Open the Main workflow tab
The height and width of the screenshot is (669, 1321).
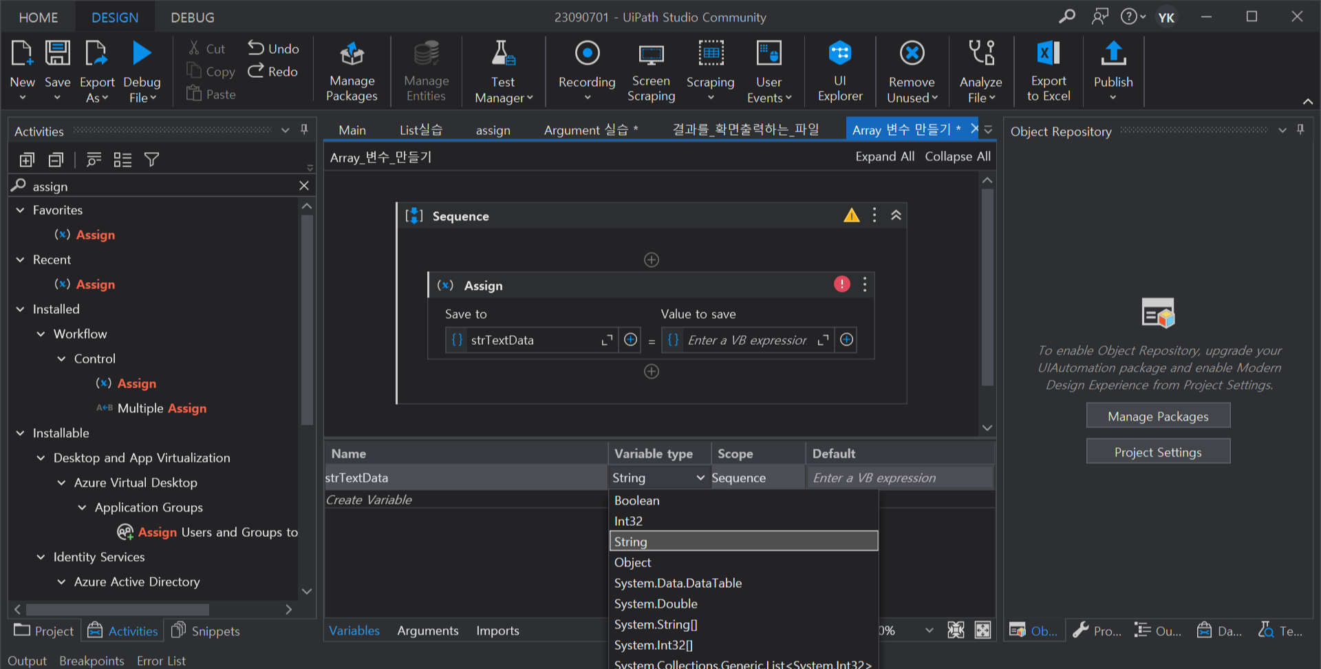352,130
